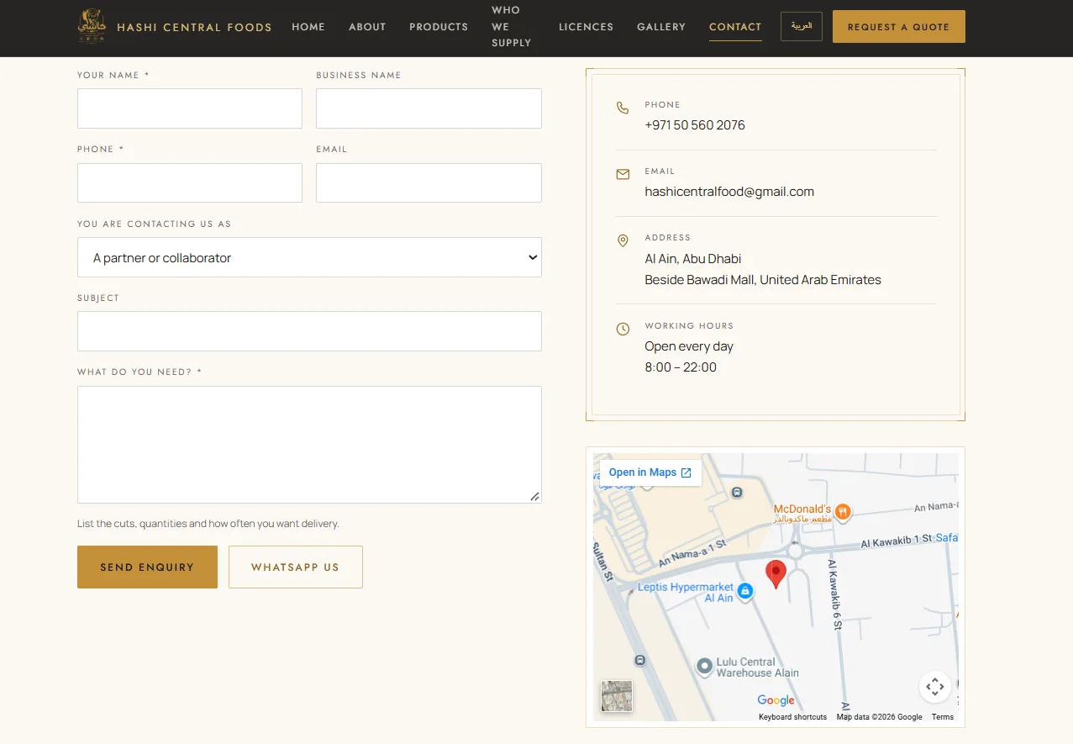Screen dimensions: 1073x744
Task: Click the phone number +971 50 560 2076
Action: pyautogui.click(x=695, y=125)
